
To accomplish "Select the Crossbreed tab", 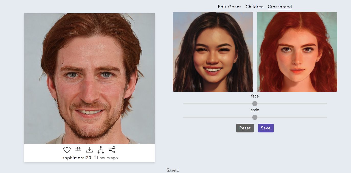I will point(280,7).
